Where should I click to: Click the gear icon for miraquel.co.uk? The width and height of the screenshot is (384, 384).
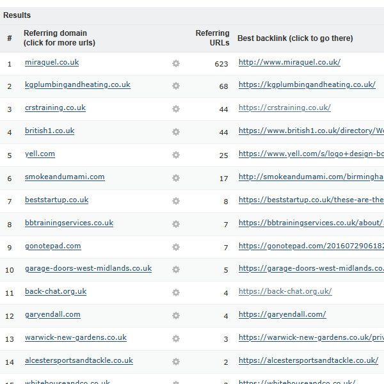click(x=176, y=63)
